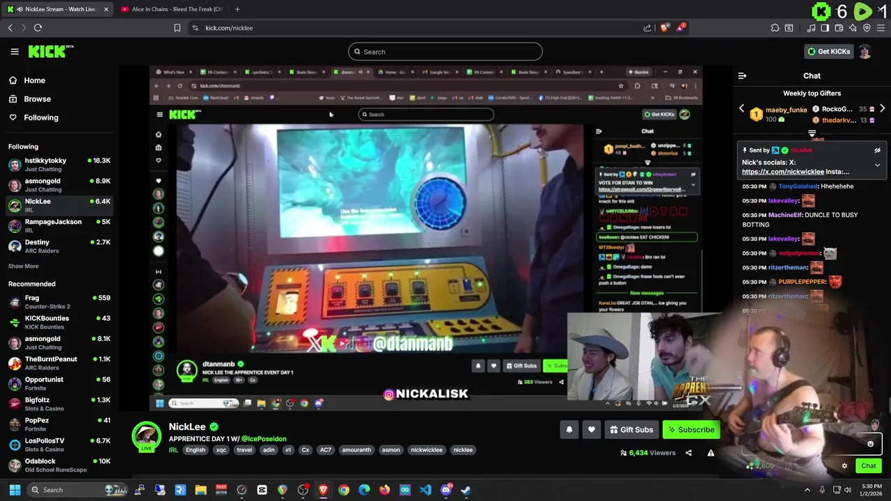Open the browser extensions puzzle icon
891x501 pixels.
coord(775,28)
